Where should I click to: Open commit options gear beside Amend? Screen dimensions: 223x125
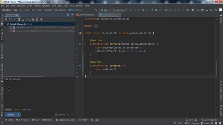(x=68, y=115)
